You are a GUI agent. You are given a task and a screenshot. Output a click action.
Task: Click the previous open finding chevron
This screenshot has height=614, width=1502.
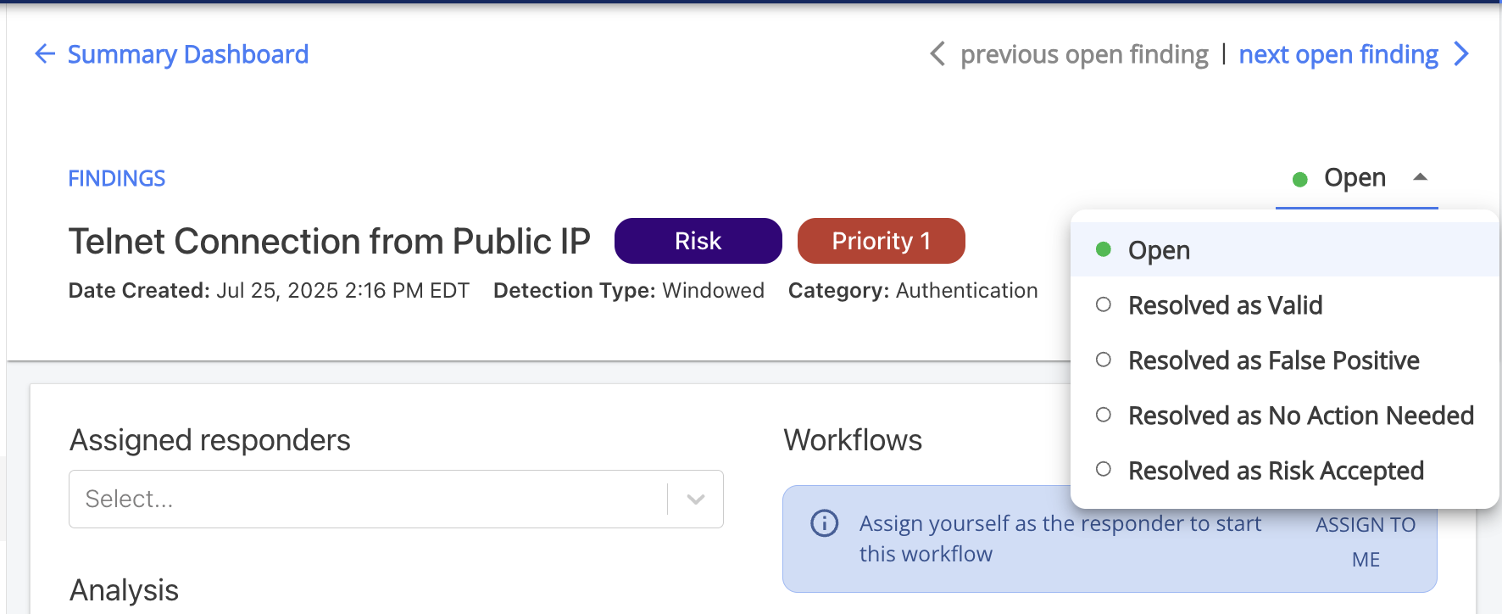click(937, 54)
